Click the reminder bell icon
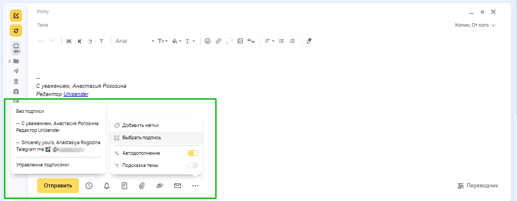This screenshot has height=201, width=517. click(x=107, y=186)
